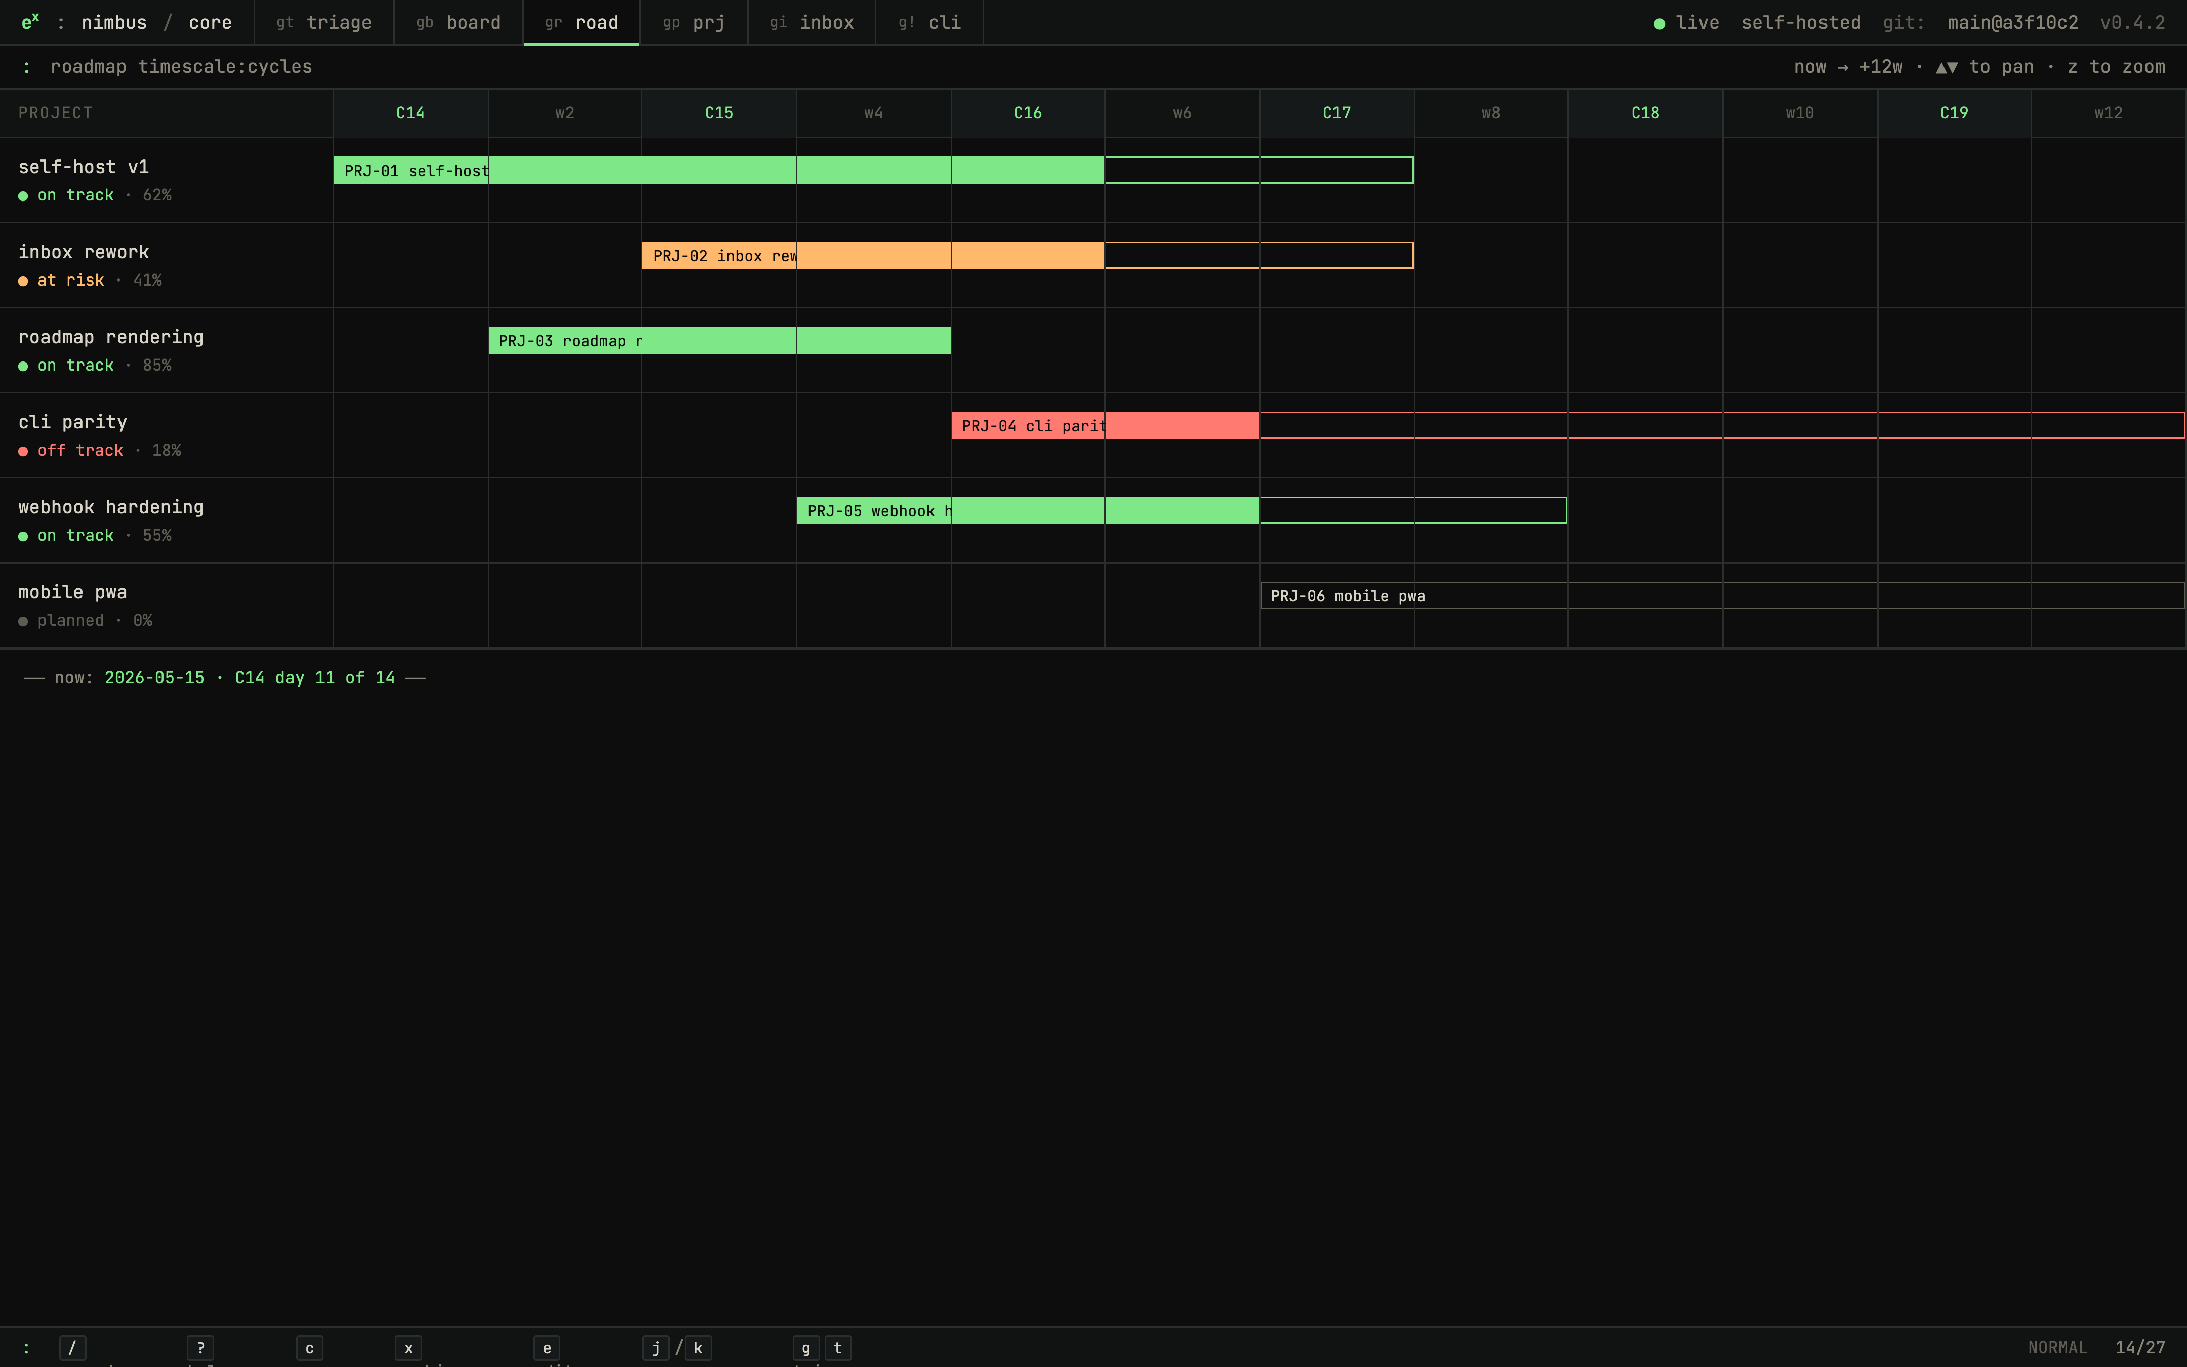The width and height of the screenshot is (2187, 1367).
Task: Open the cli tab
Action: click(x=929, y=23)
